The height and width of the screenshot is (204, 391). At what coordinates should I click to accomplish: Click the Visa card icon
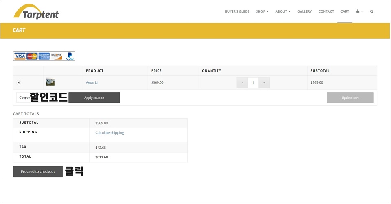coord(20,56)
